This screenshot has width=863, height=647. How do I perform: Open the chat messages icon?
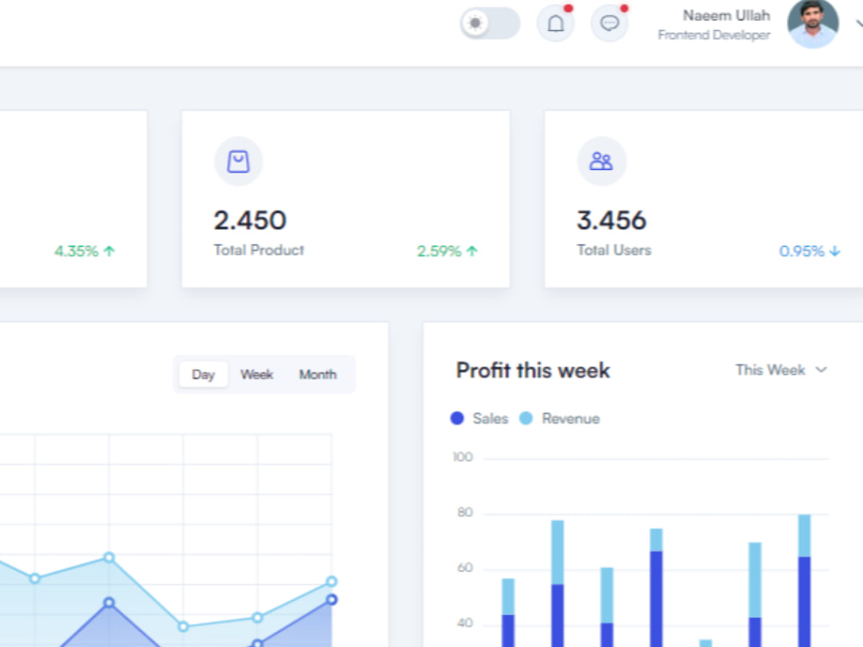click(x=609, y=23)
